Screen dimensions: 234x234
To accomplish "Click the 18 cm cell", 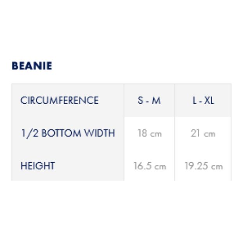I will tap(149, 133).
